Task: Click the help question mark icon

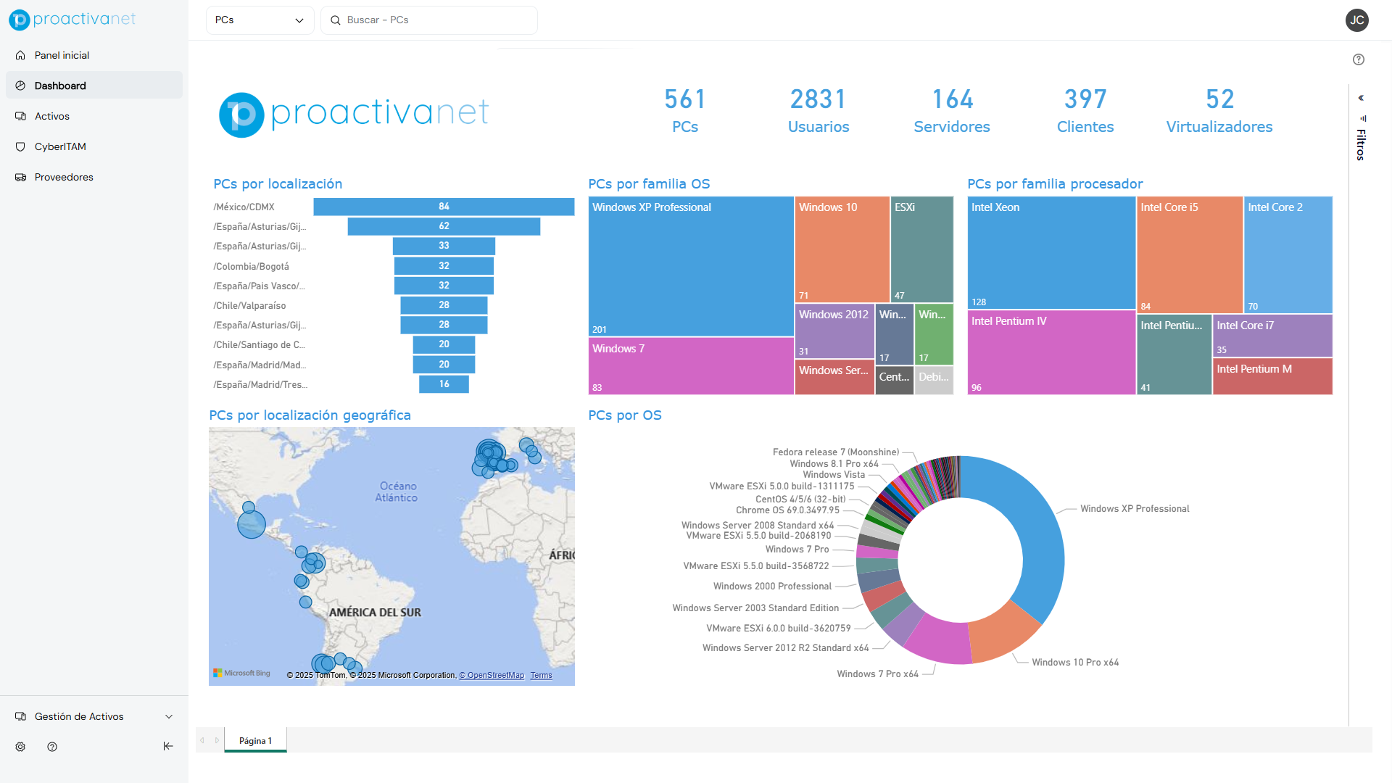Action: (1359, 59)
